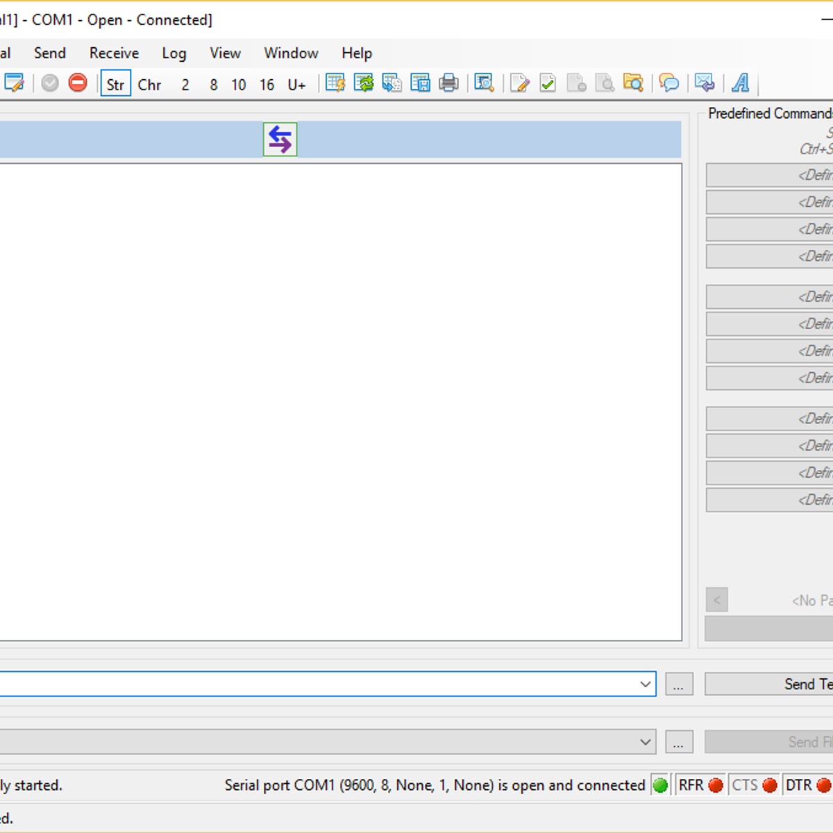Screen dimensions: 833x833
Task: Switch radix to Chr format
Action: click(149, 84)
